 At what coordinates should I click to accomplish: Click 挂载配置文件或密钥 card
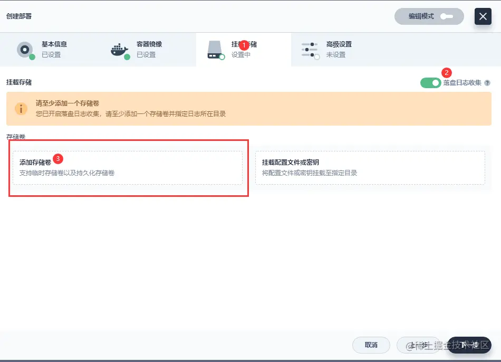[x=370, y=168]
